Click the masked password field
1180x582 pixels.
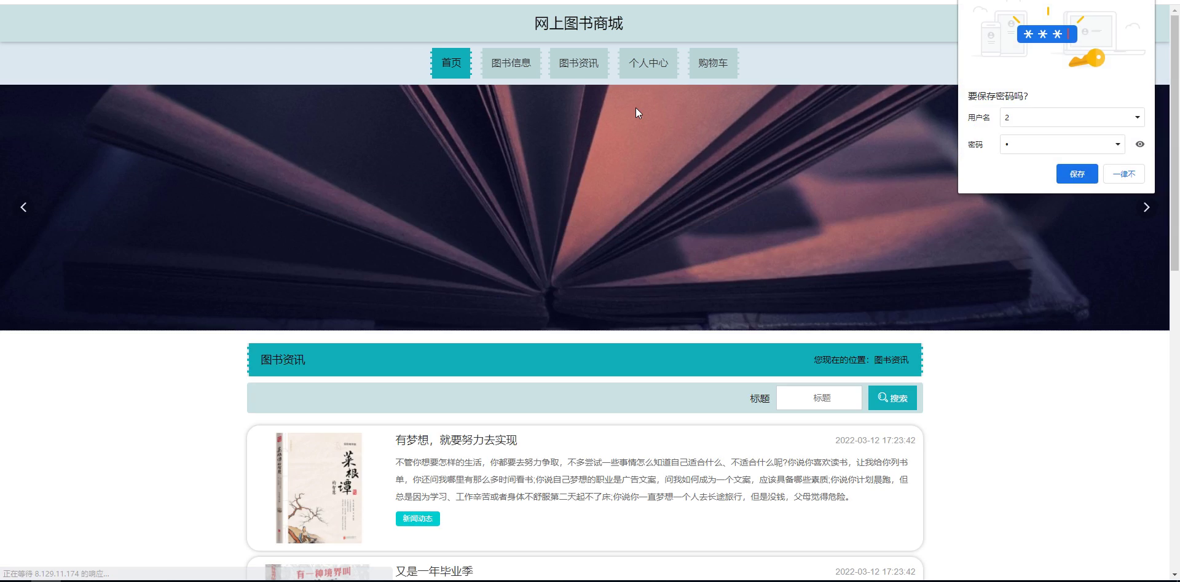(1062, 144)
